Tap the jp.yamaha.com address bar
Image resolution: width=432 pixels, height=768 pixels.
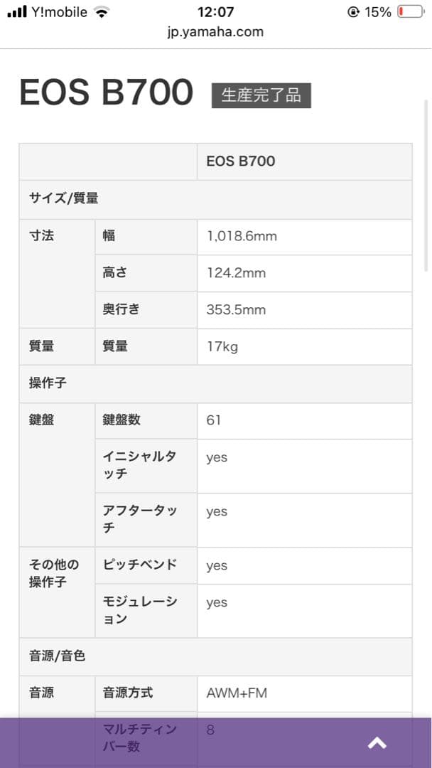click(216, 32)
